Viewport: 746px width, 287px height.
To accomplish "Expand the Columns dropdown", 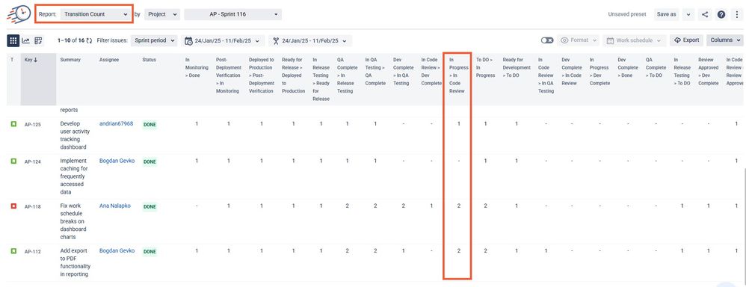I will tap(725, 40).
